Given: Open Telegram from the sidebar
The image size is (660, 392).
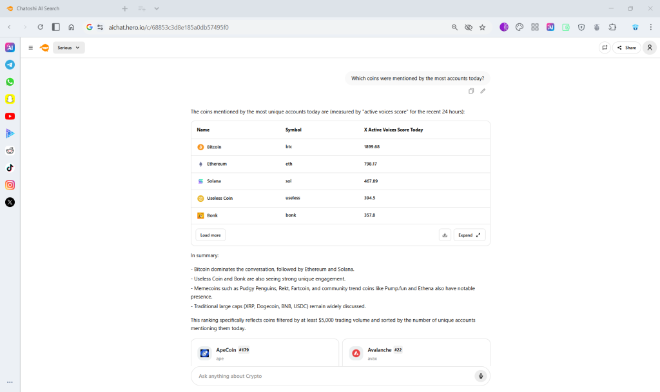Looking at the screenshot, I should (10, 64).
